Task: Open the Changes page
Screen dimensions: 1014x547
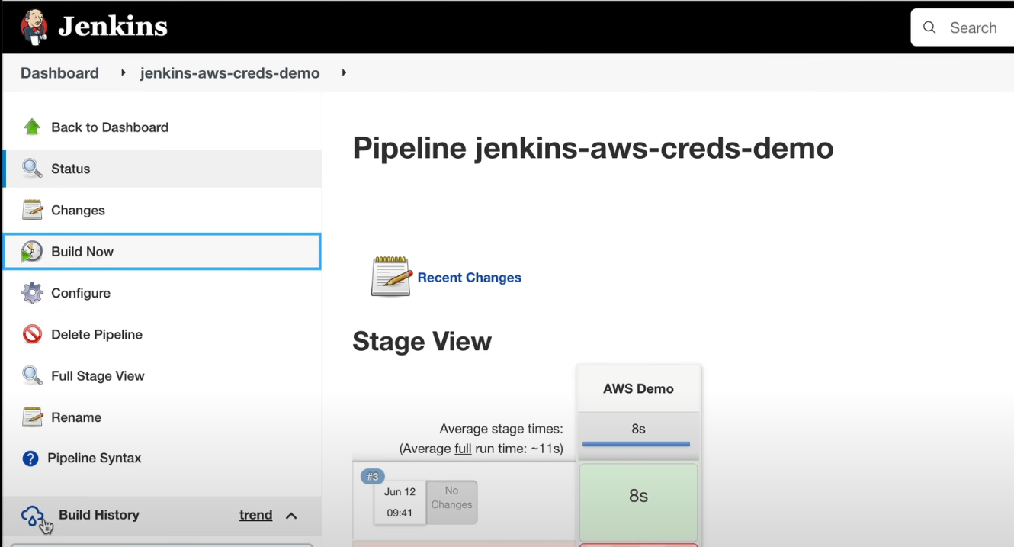Action: click(78, 210)
